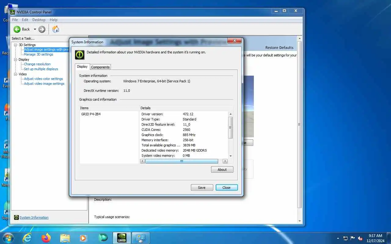
Task: Click the Action Center flag tray icon
Action: click(353, 238)
